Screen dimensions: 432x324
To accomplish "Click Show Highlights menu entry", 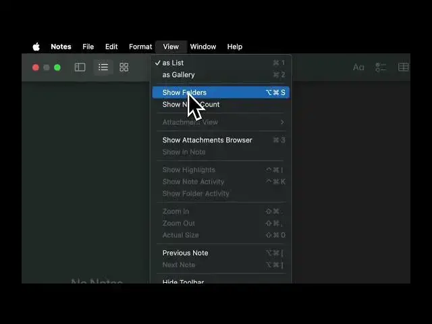I will click(x=221, y=169).
